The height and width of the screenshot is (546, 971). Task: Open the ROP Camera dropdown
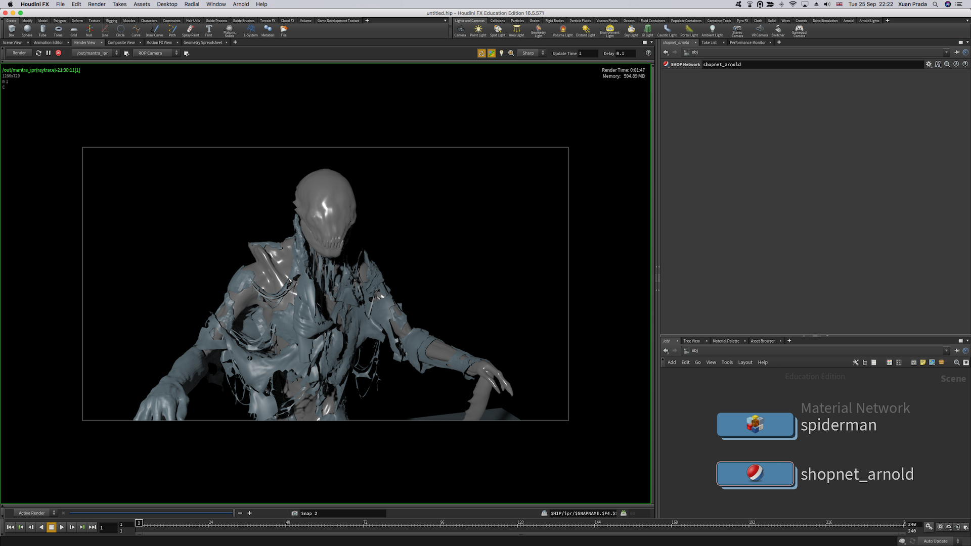click(x=156, y=53)
